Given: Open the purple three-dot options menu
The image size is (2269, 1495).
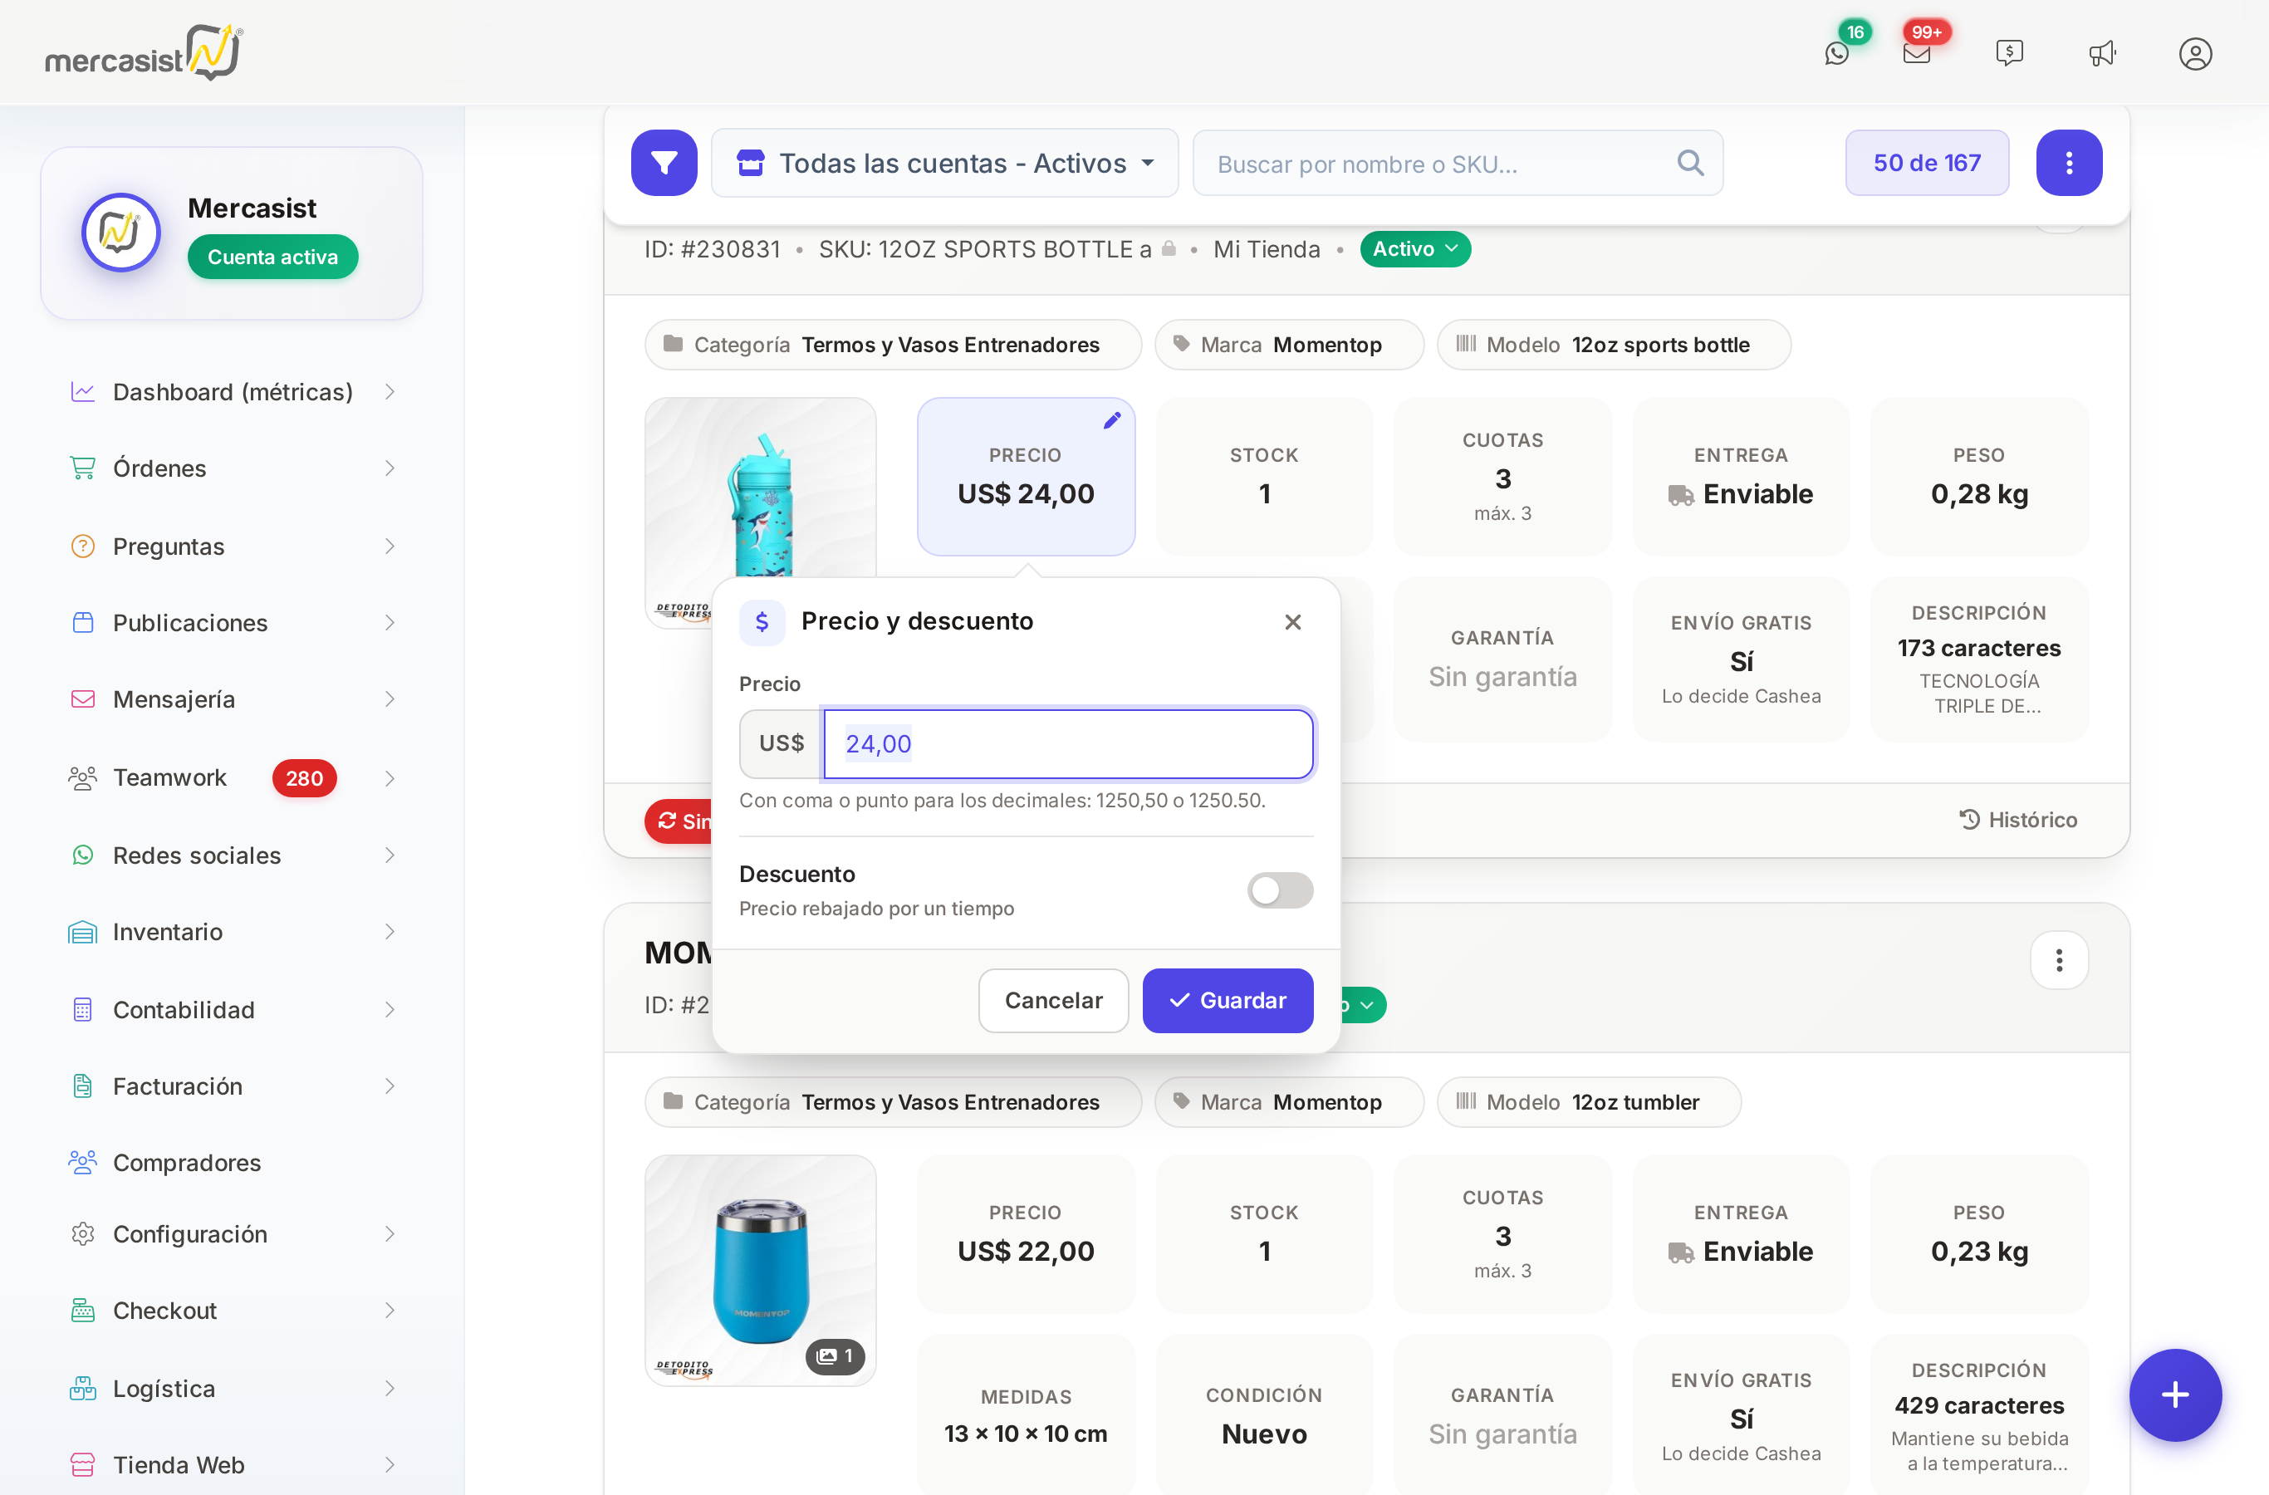Looking at the screenshot, I should point(2068,163).
